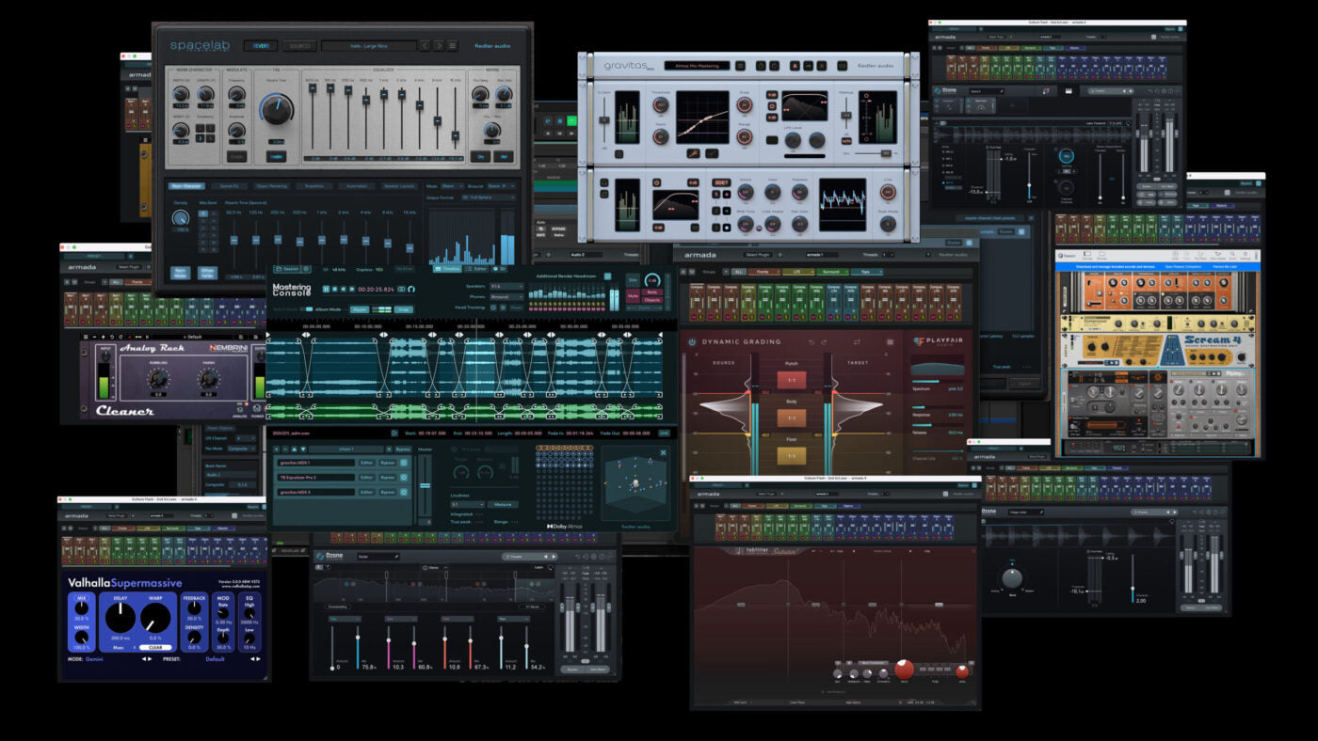1318x741 pixels.
Task: Bypass the TB Equalizer Pro 2 in the chain
Action: pos(387,477)
